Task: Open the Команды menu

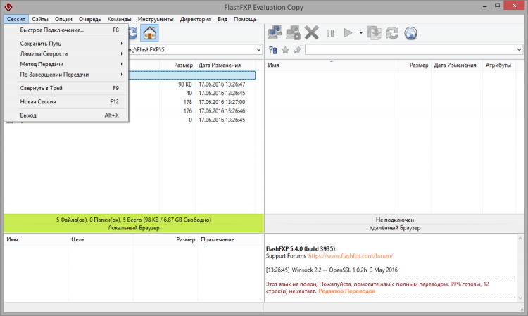Action: coord(119,19)
